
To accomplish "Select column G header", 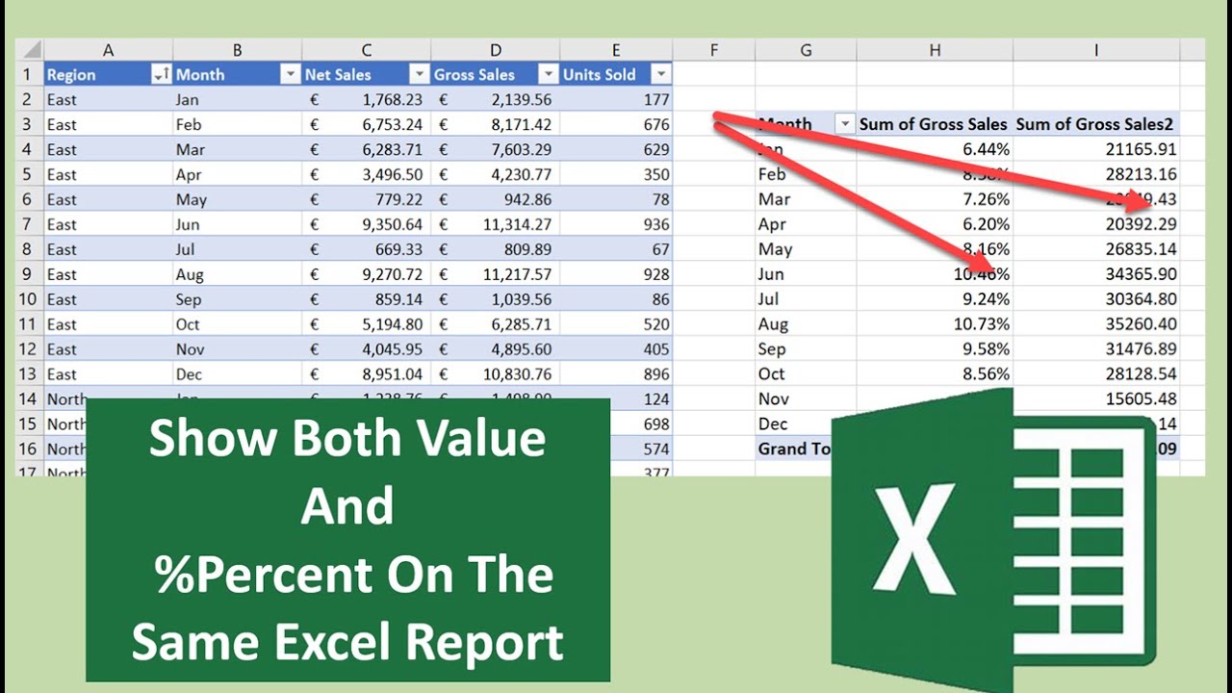I will click(806, 50).
